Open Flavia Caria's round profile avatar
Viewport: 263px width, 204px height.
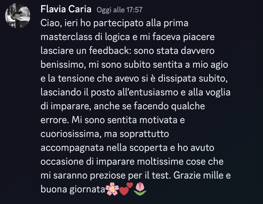click(18, 15)
